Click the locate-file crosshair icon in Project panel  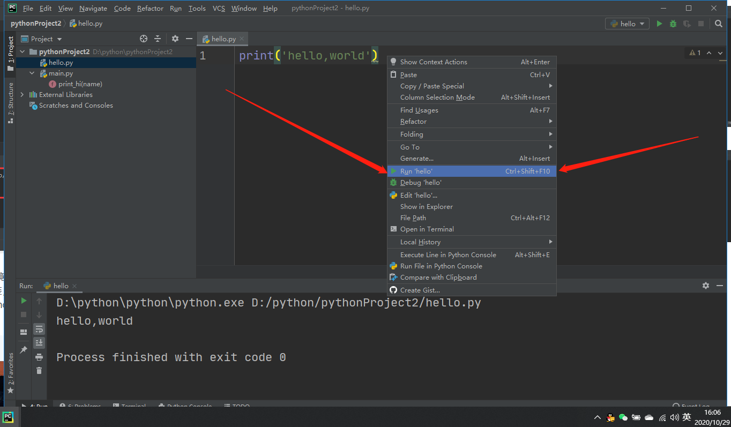coord(143,39)
